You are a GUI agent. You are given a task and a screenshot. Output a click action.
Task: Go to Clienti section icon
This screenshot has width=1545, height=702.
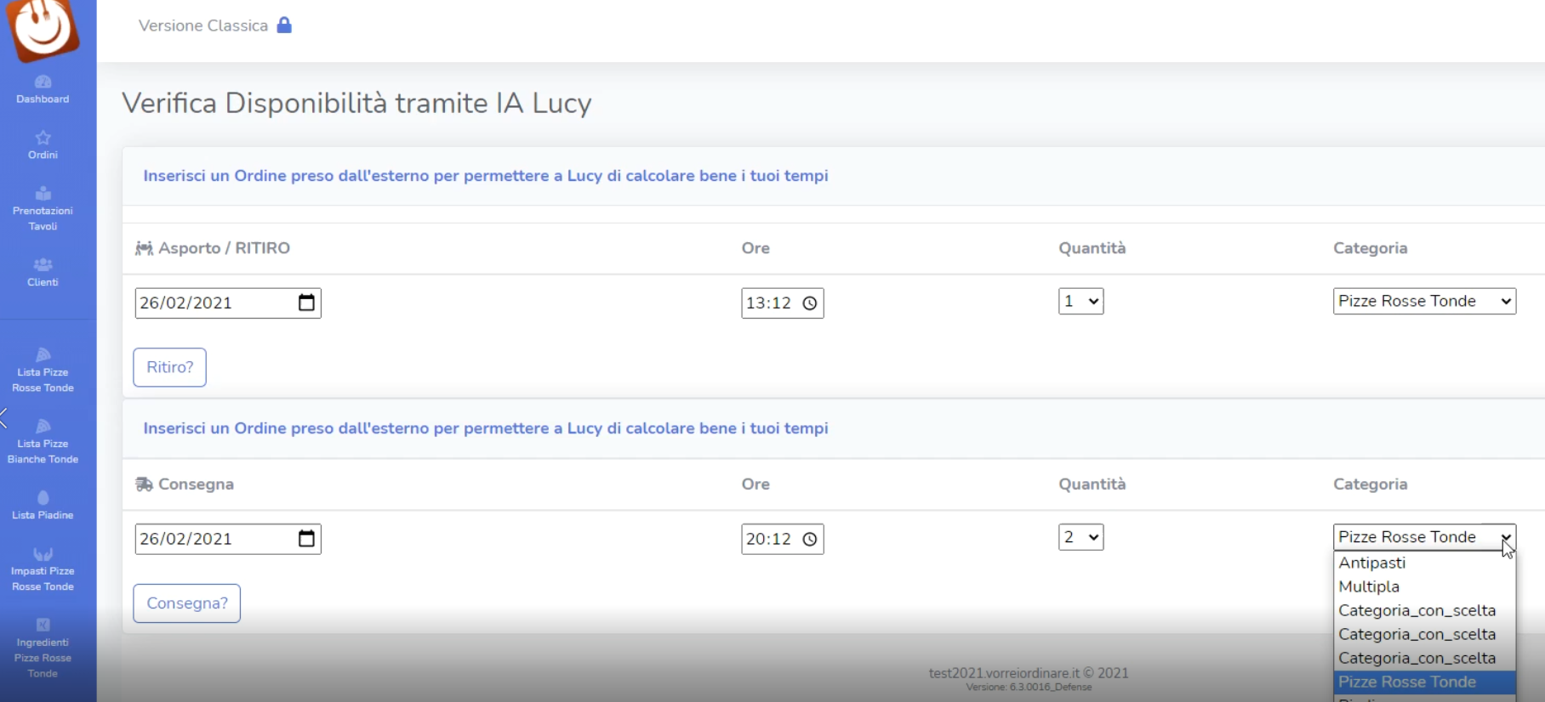[43, 265]
